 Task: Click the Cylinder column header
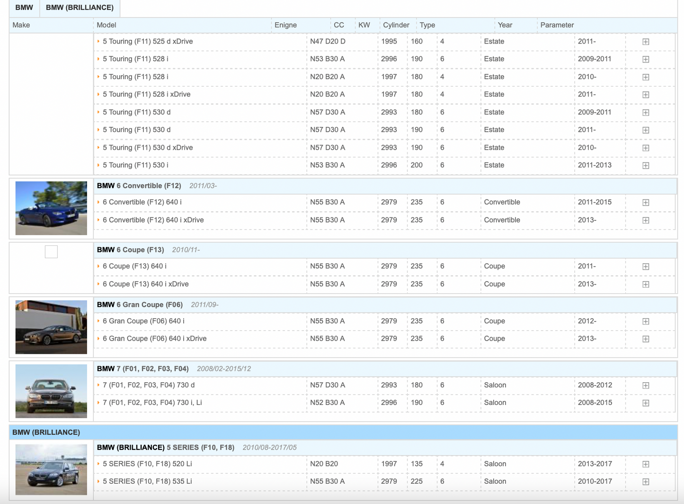[x=396, y=25]
